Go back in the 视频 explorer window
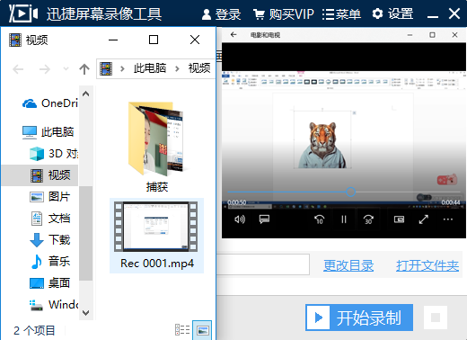The width and height of the screenshot is (467, 340). [18, 69]
